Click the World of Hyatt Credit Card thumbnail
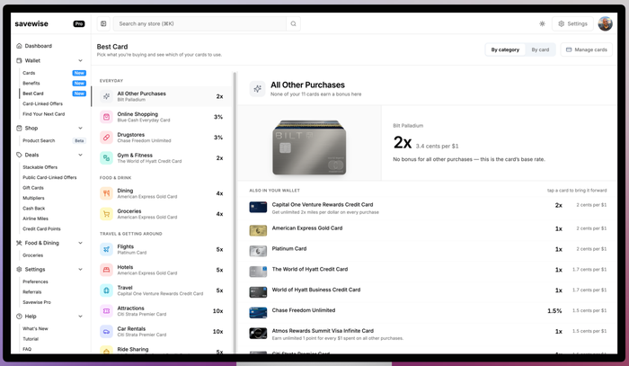Image resolution: width=629 pixels, height=366 pixels. 258,272
